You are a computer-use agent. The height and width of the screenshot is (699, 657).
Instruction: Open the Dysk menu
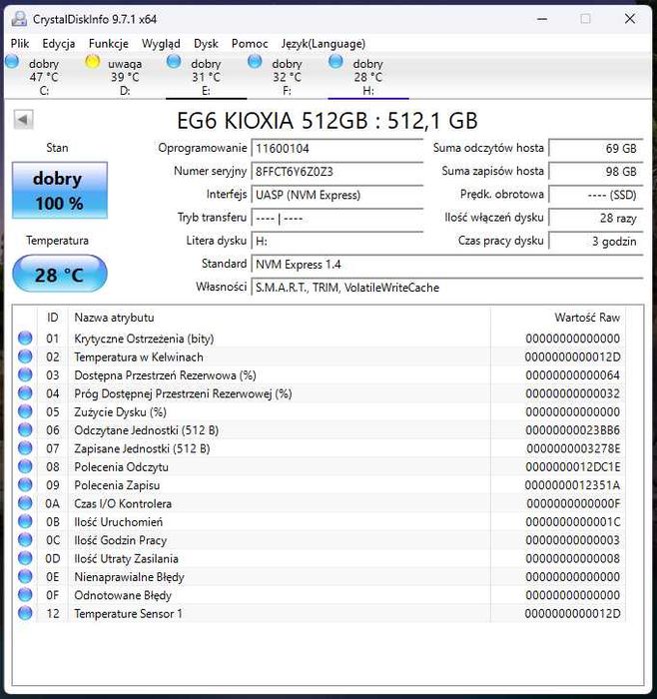point(206,44)
